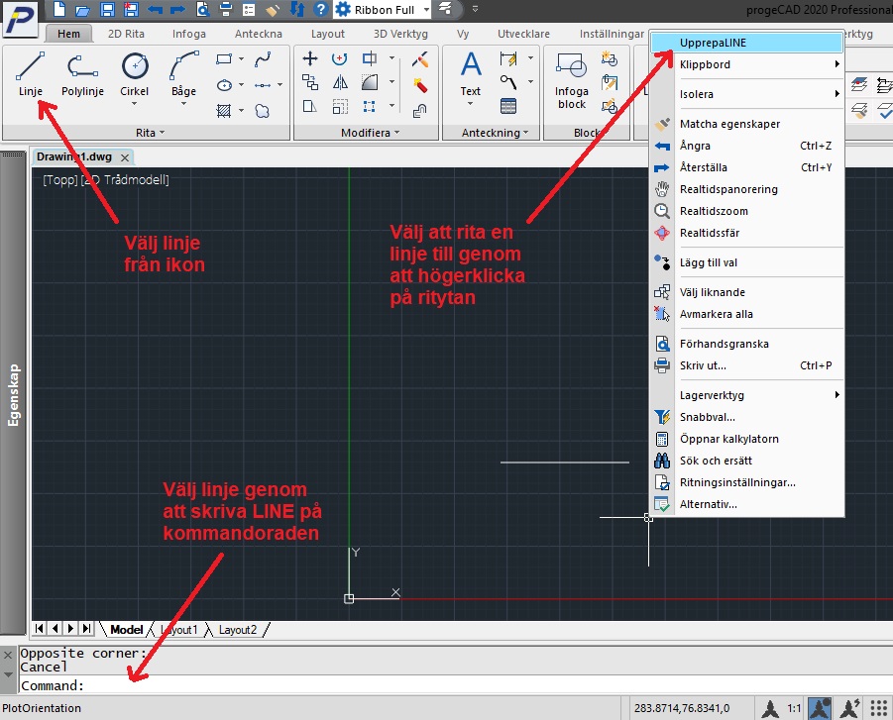Toggle annotation auto-scale status icon
This screenshot has height=720, width=893.
(x=849, y=708)
